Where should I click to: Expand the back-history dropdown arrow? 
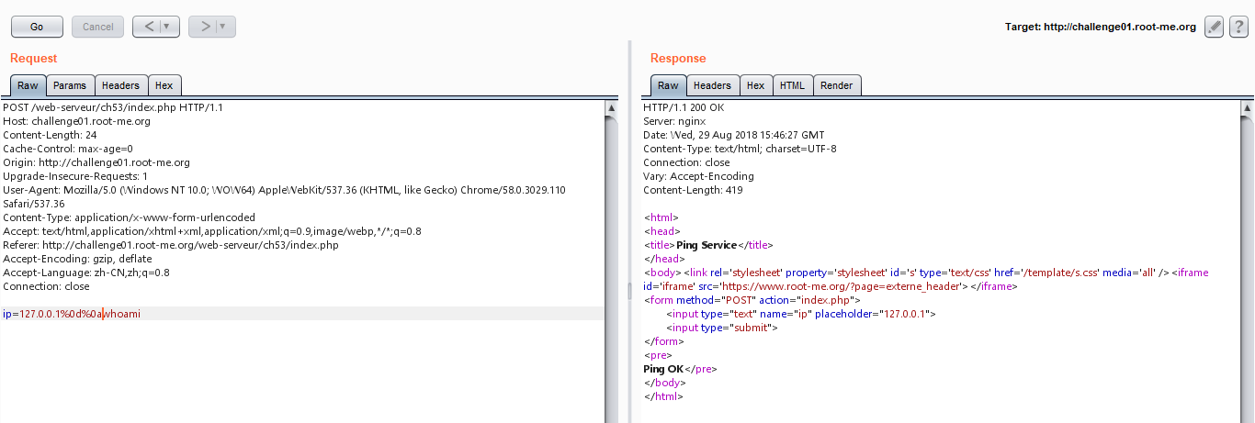pos(167,27)
